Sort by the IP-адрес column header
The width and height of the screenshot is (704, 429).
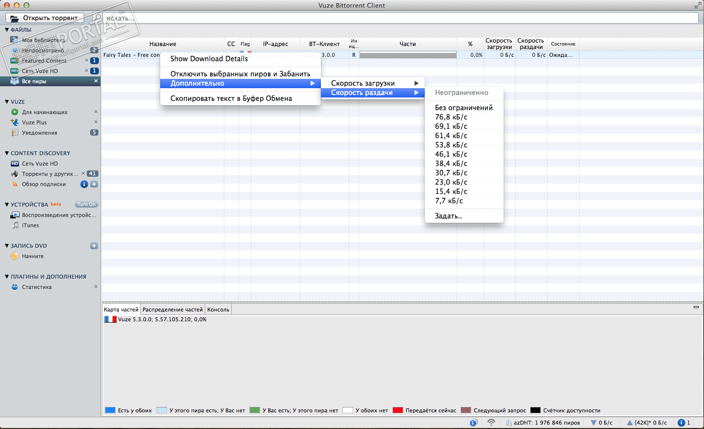coord(275,44)
